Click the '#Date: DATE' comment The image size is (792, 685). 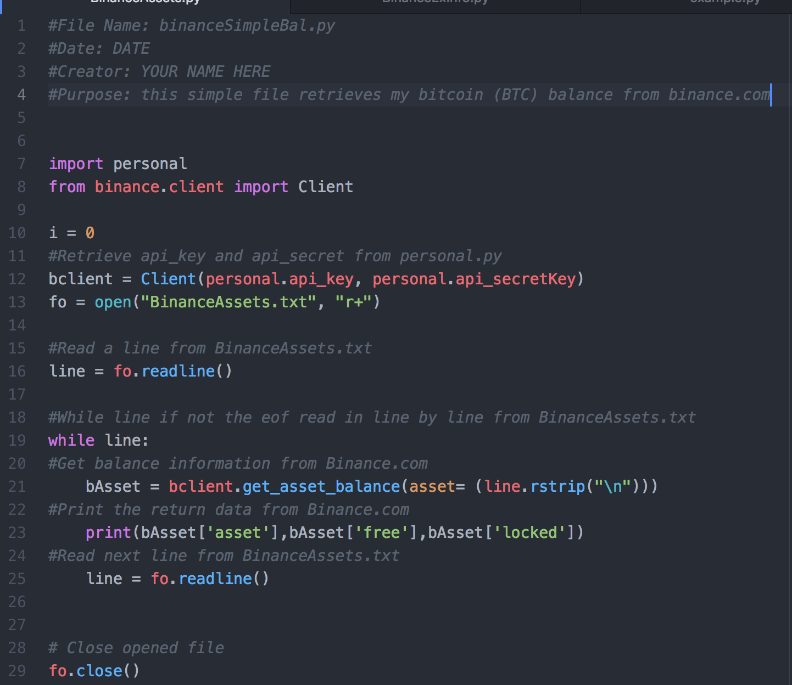[99, 49]
